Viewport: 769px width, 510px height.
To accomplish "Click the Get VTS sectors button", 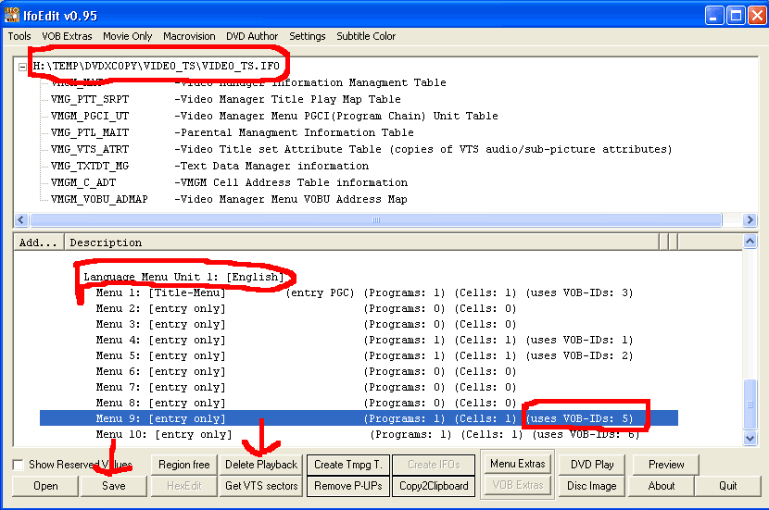I will (x=261, y=486).
